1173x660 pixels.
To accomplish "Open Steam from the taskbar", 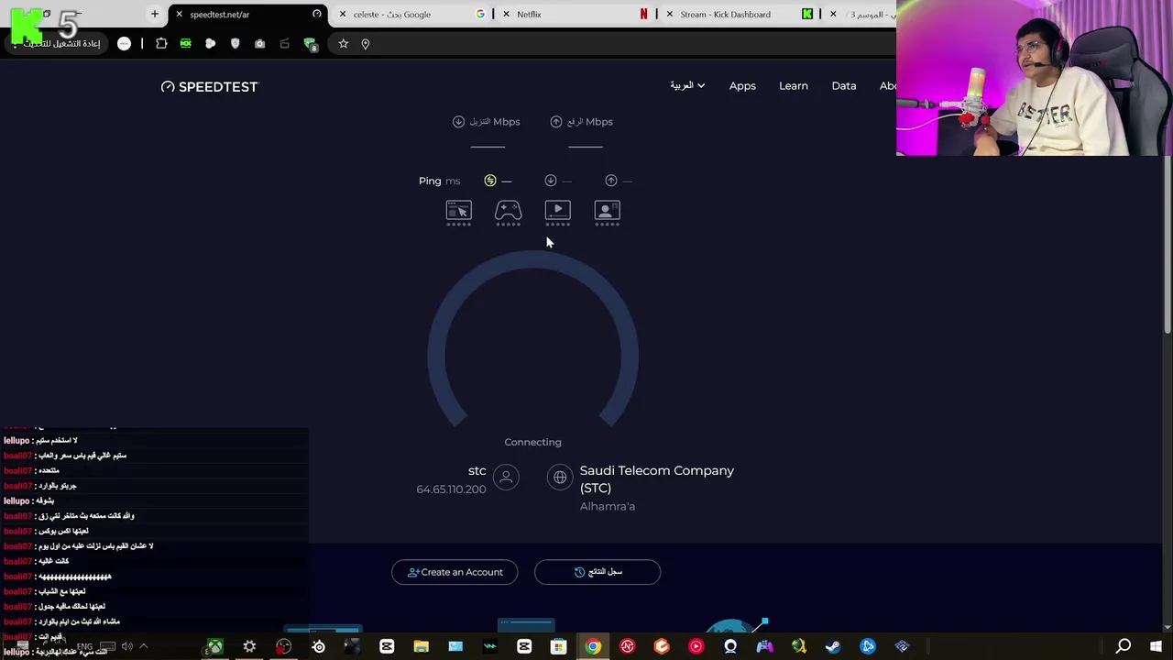I will click(x=833, y=646).
